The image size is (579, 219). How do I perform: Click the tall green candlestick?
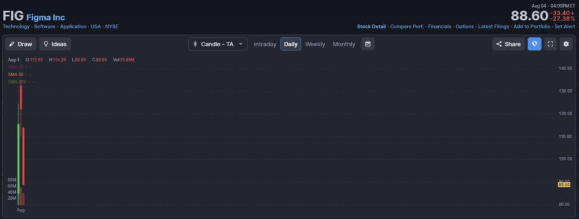(19, 159)
